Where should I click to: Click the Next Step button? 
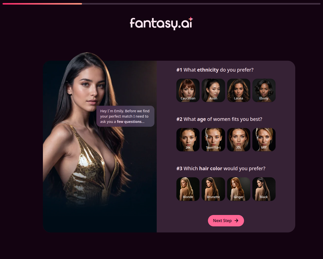tap(226, 221)
